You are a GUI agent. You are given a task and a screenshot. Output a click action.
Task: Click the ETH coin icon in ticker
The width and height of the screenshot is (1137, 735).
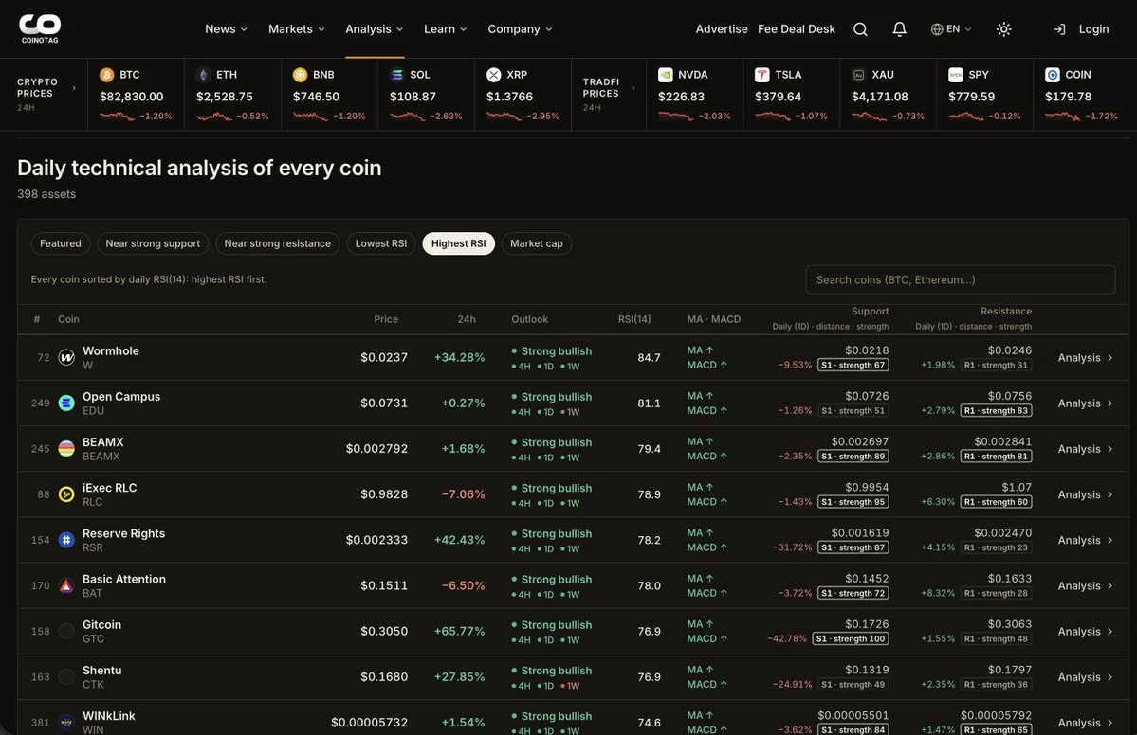pos(204,75)
